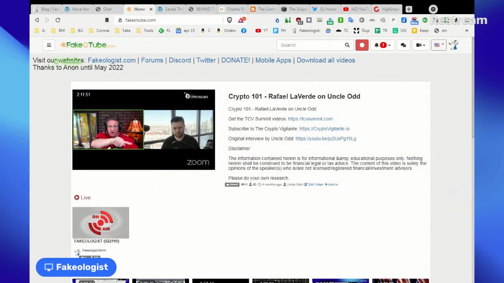Click the DONATE! link
Viewport: 504px width, 283px height.
[235, 60]
